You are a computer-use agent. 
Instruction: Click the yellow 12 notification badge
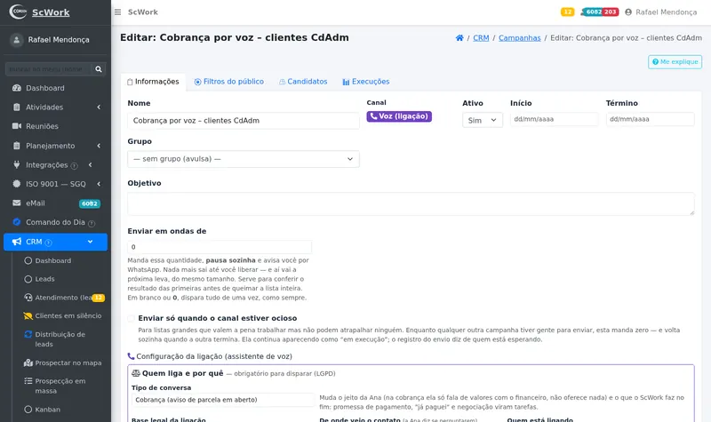click(567, 12)
